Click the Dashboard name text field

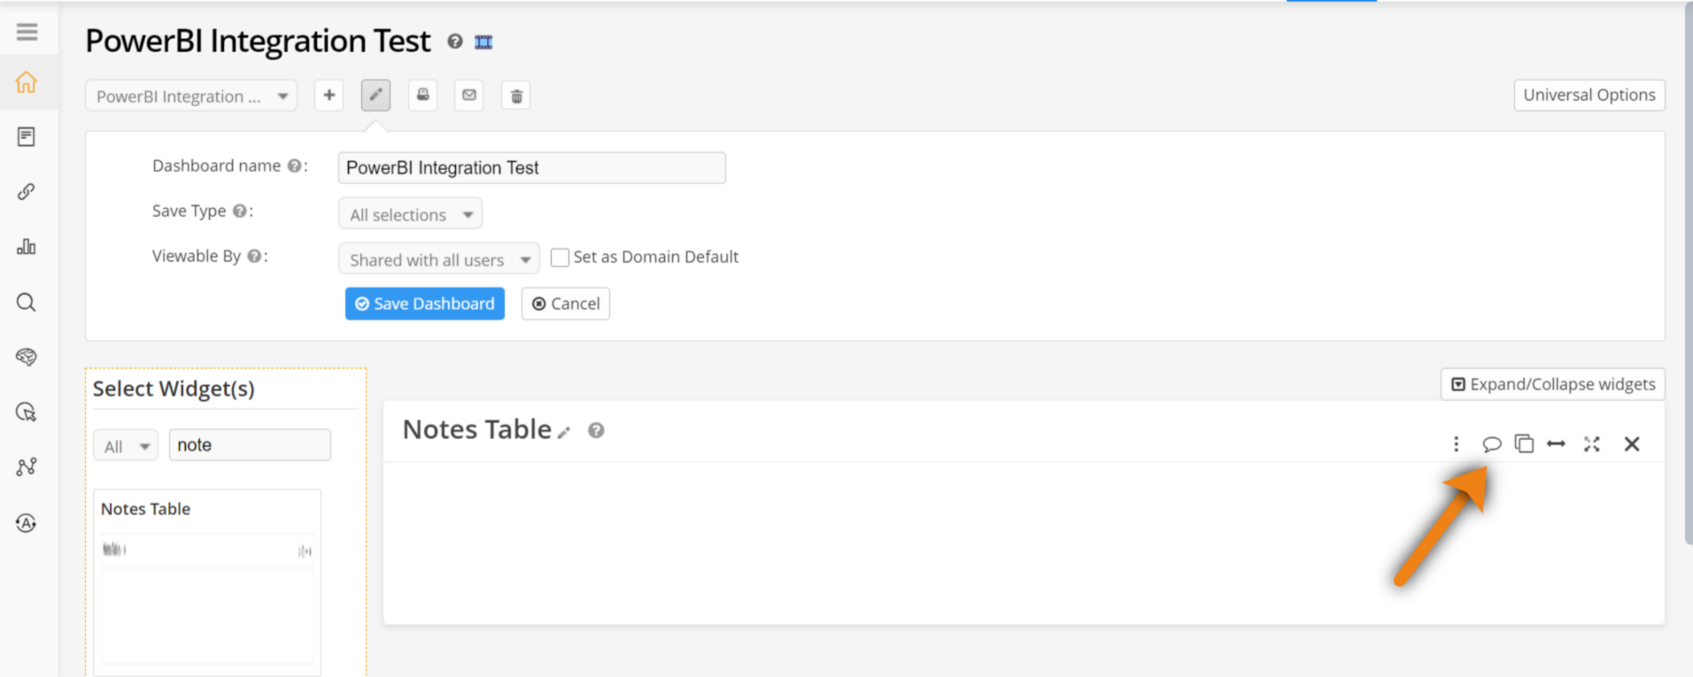click(531, 168)
